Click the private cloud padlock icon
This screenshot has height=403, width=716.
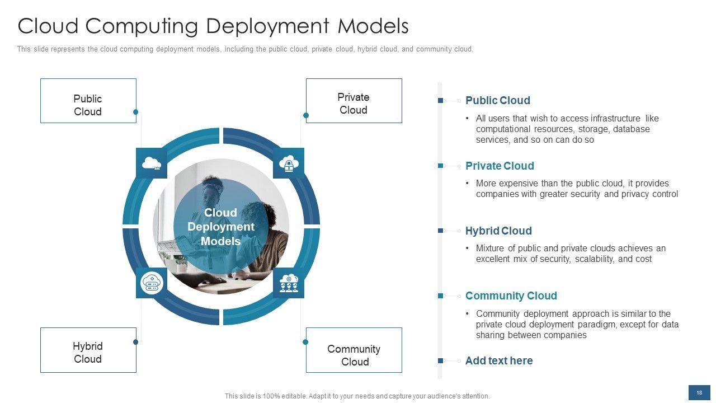tap(289, 163)
